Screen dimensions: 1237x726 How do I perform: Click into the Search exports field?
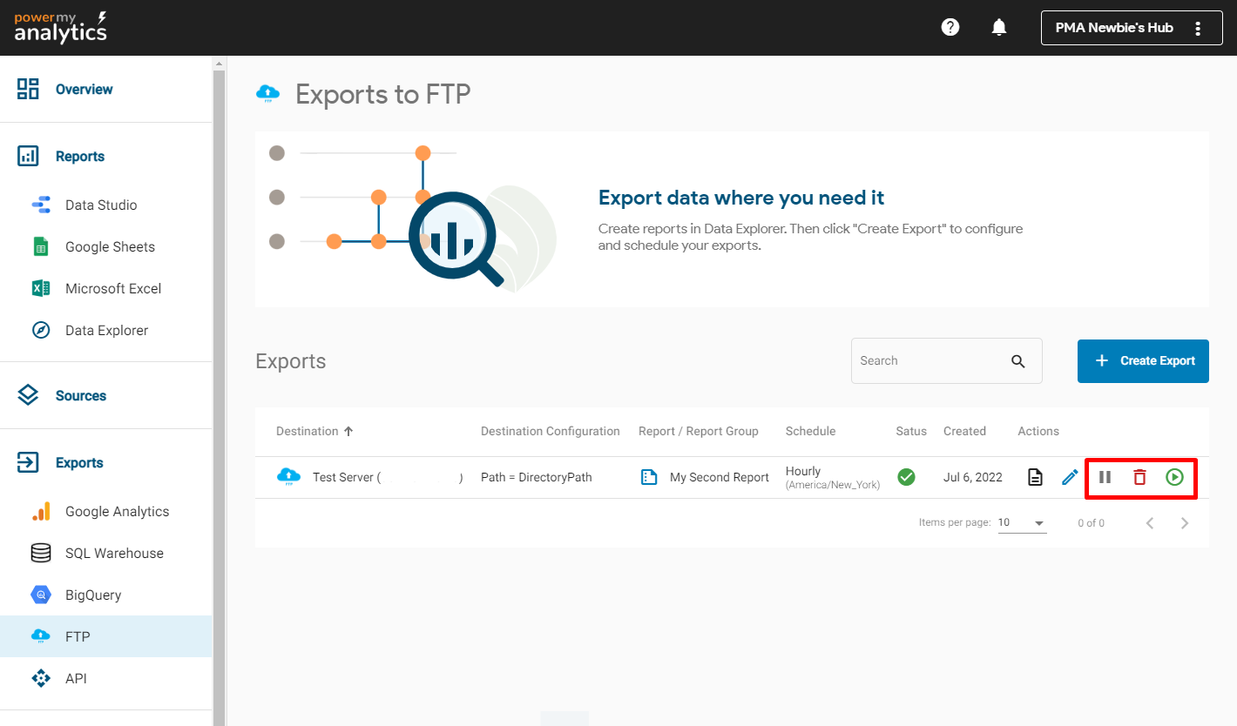click(x=928, y=361)
